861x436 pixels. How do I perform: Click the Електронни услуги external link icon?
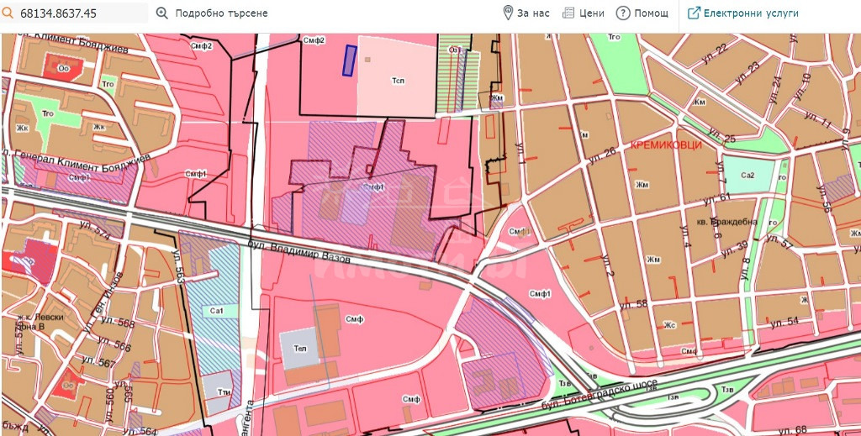[x=695, y=13]
